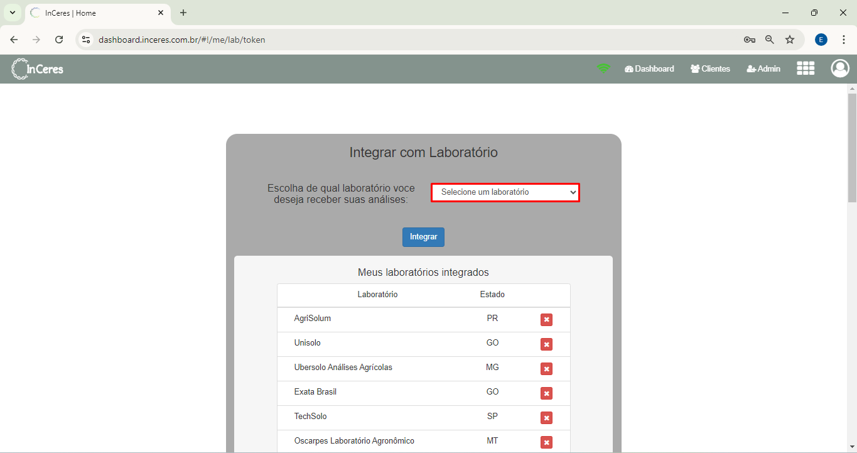Open saved passwords key icon
The image size is (857, 453).
750,40
